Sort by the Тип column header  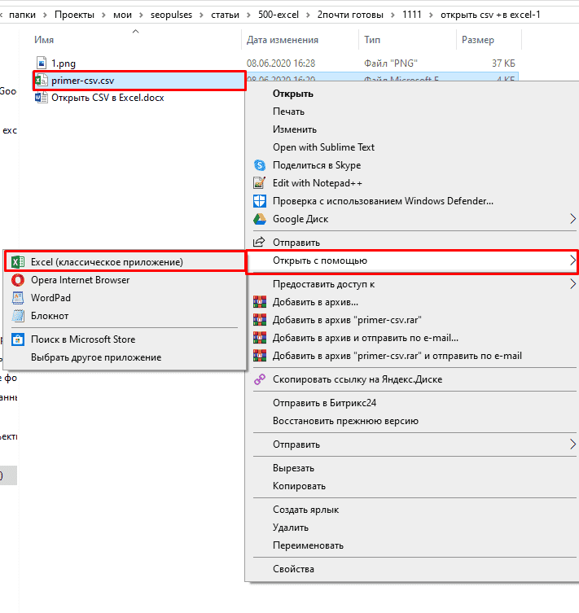click(x=372, y=40)
